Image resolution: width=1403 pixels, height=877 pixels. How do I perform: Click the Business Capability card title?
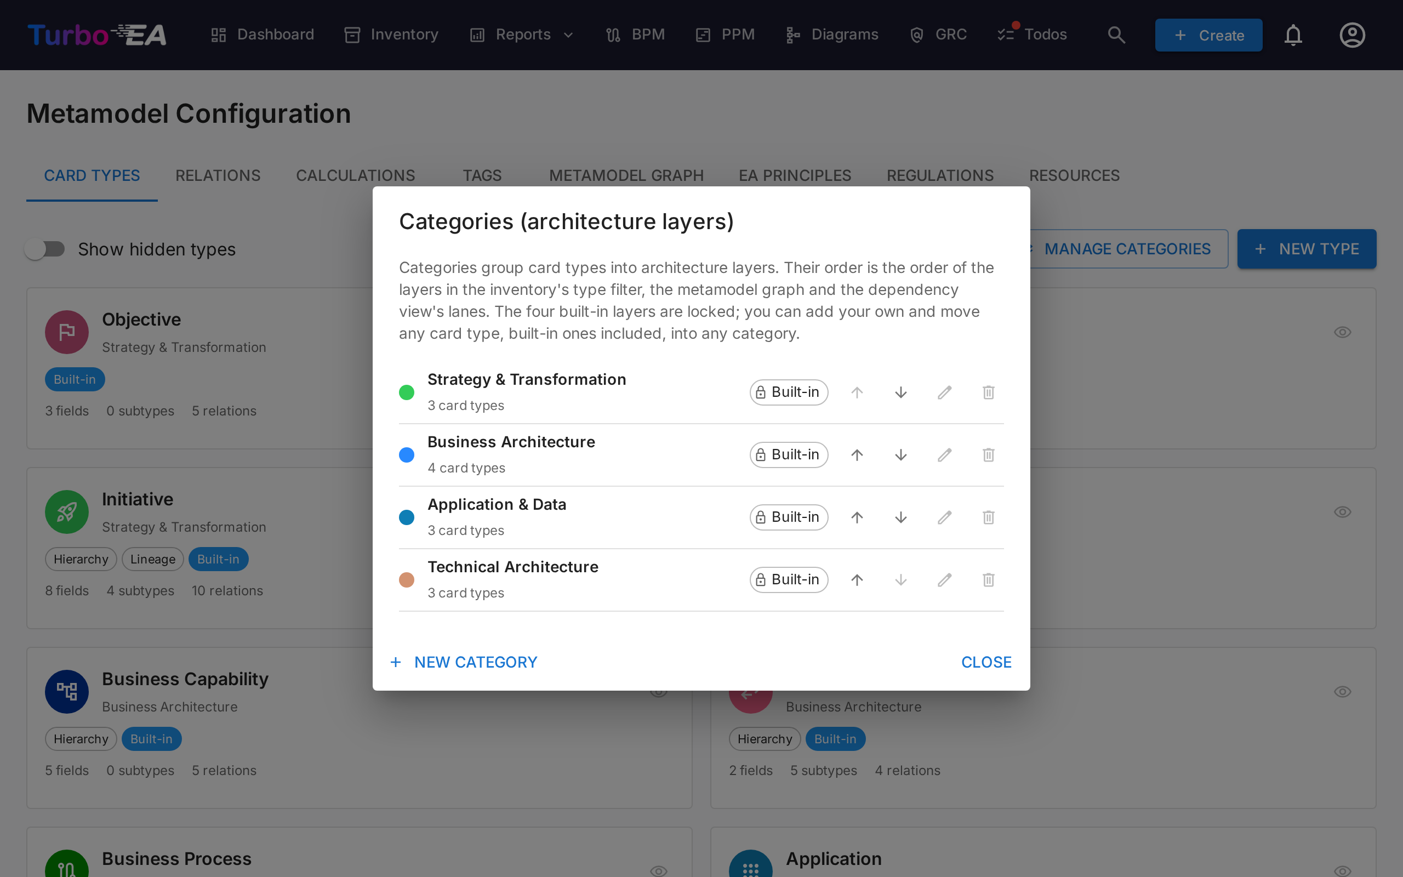pos(185,679)
